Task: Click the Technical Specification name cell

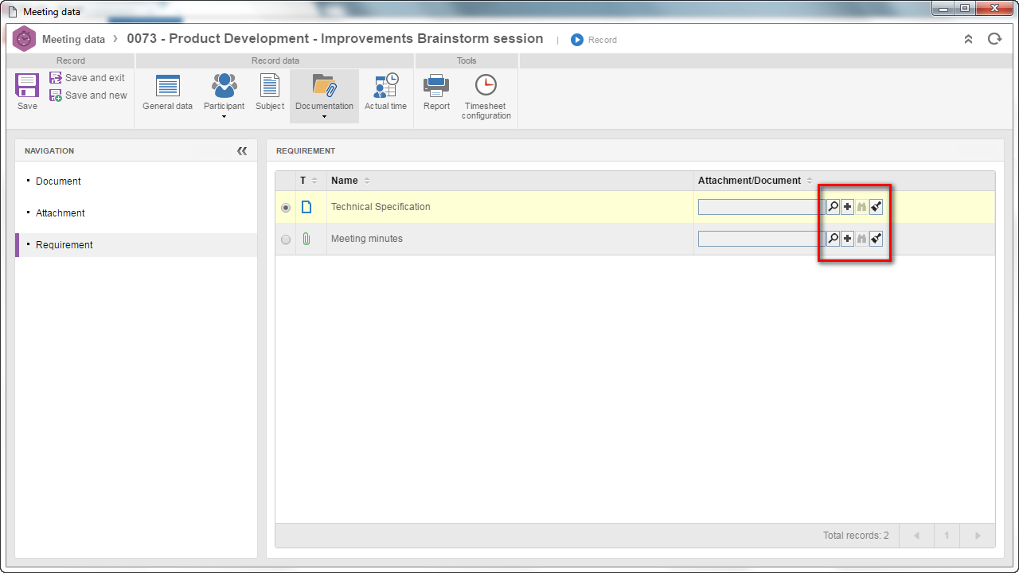Action: click(510, 207)
